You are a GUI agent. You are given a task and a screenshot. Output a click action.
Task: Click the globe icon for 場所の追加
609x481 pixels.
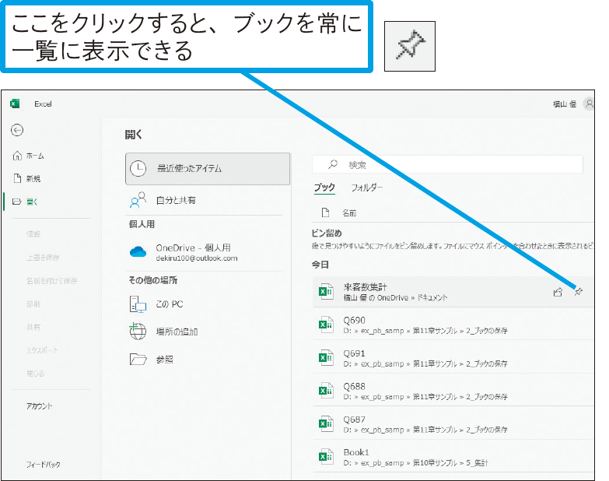click(x=138, y=331)
